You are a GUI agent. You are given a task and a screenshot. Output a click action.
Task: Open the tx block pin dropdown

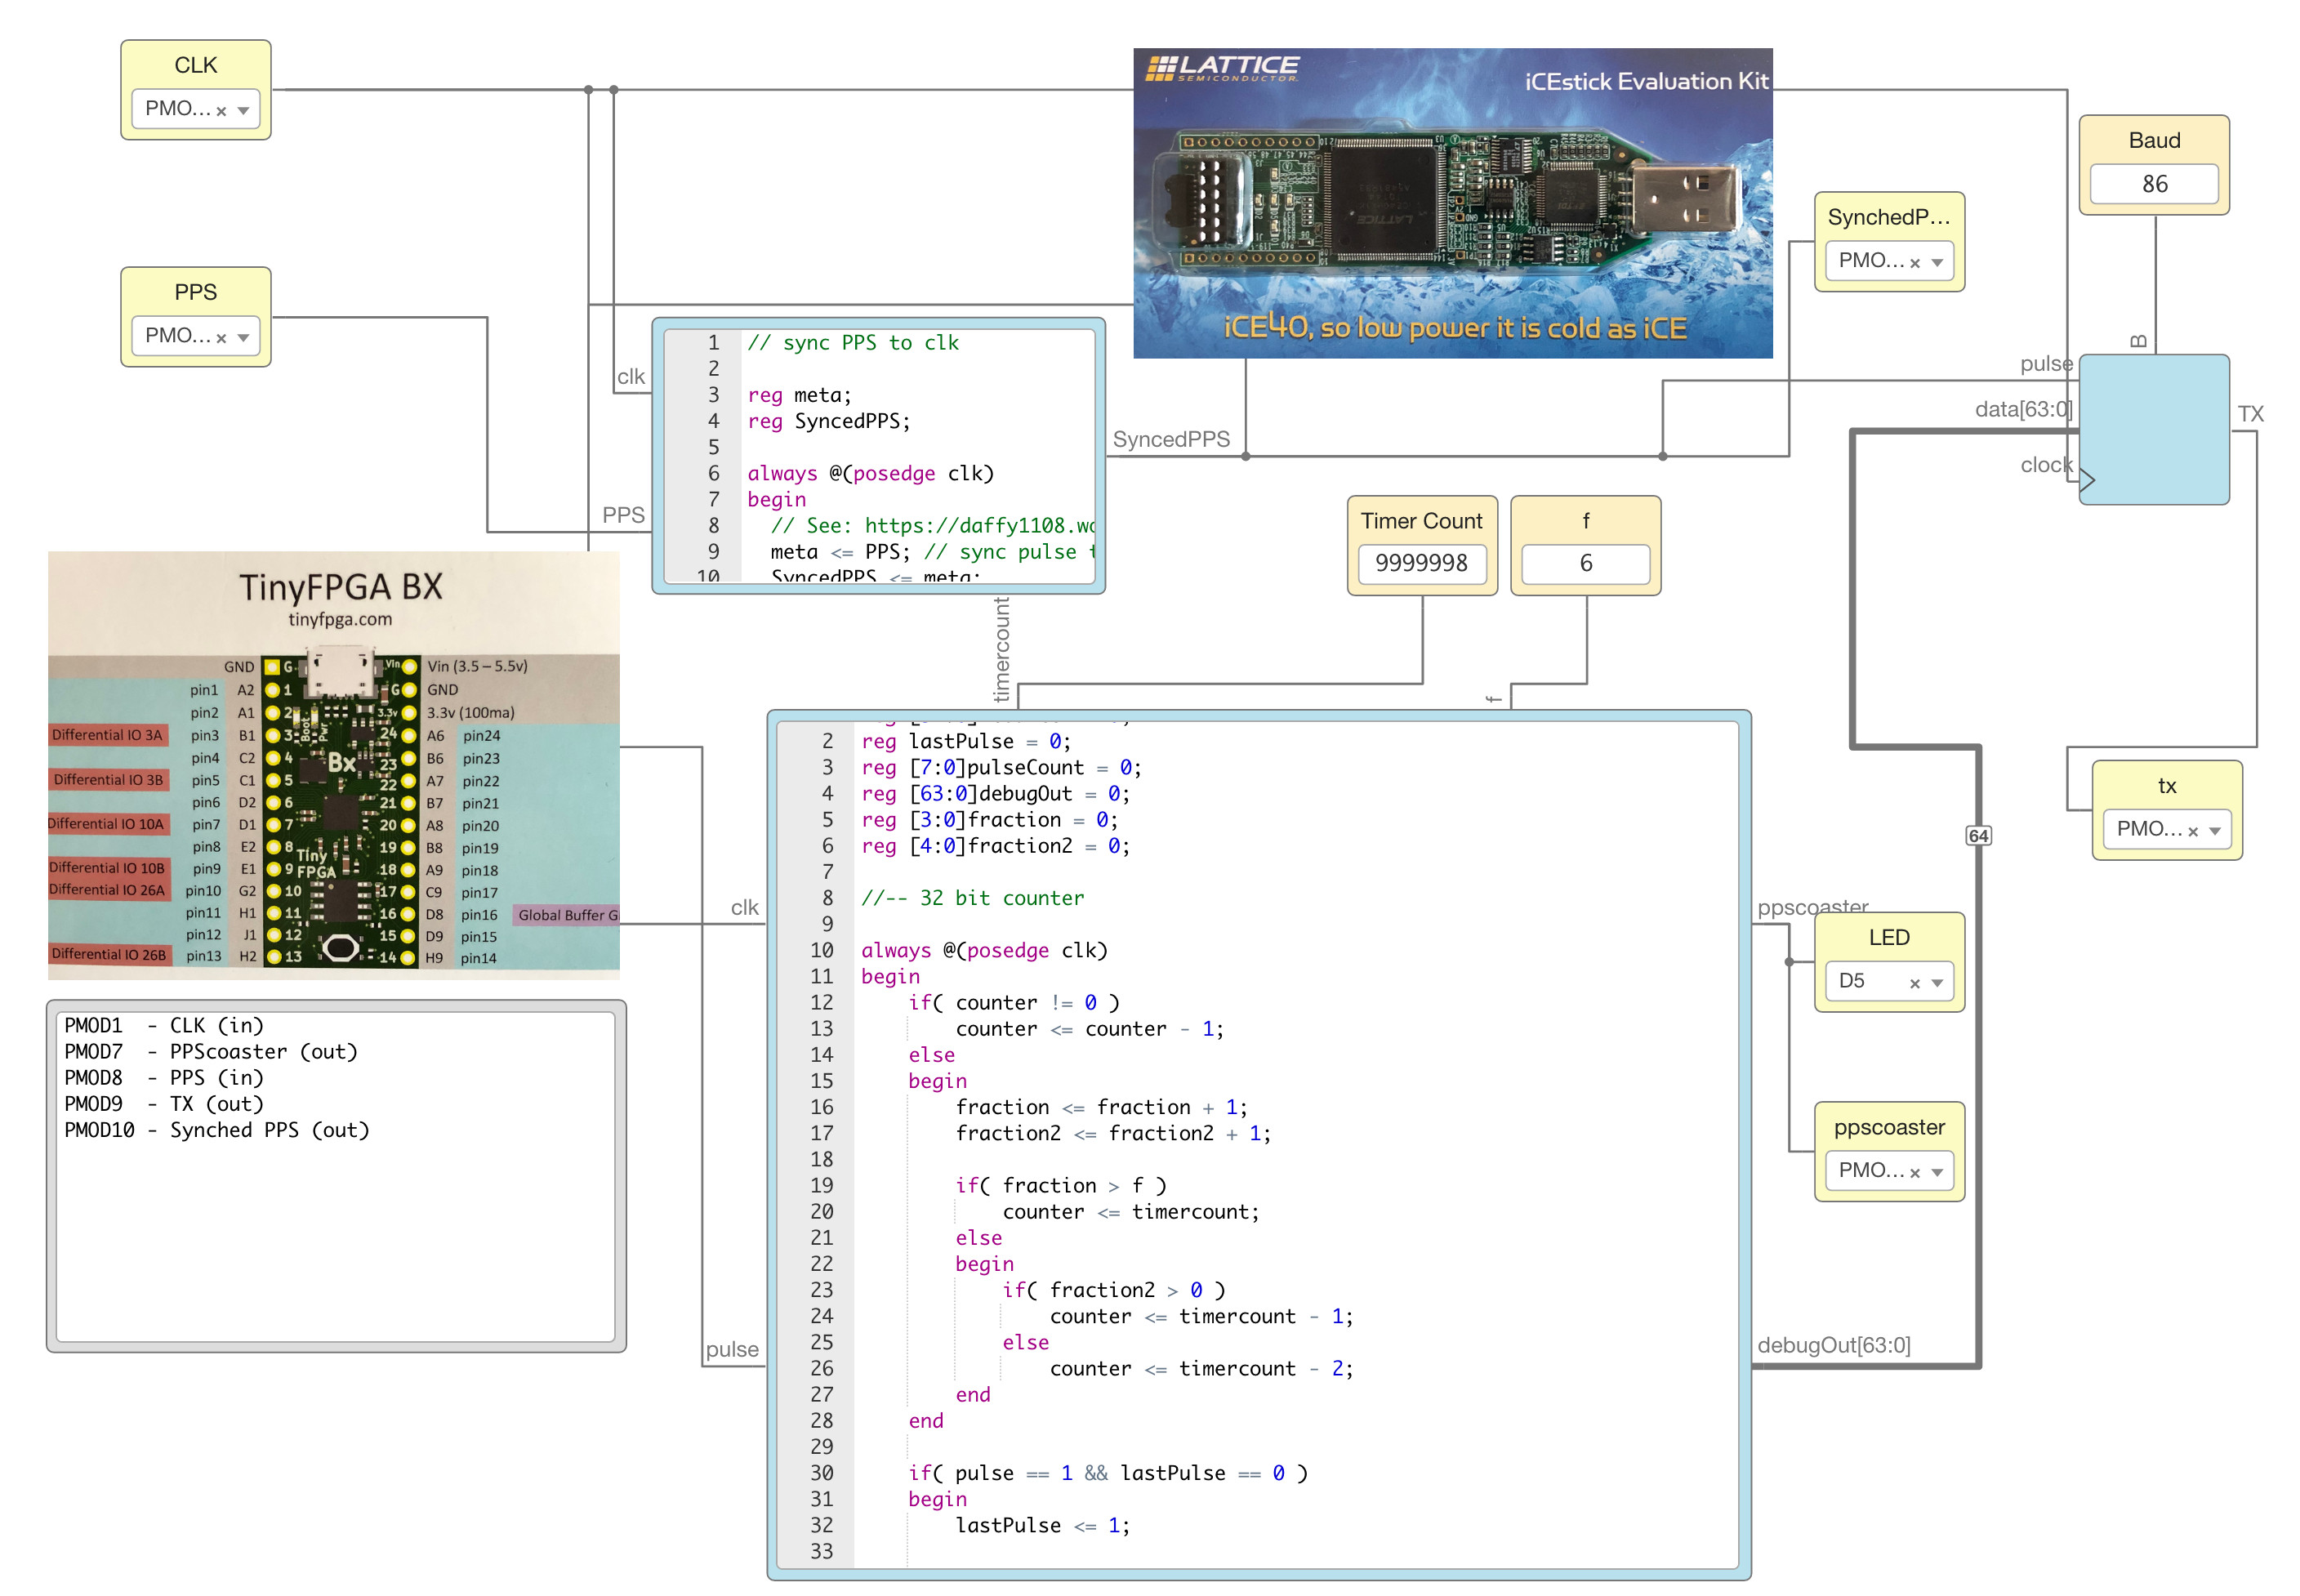click(x=2215, y=831)
